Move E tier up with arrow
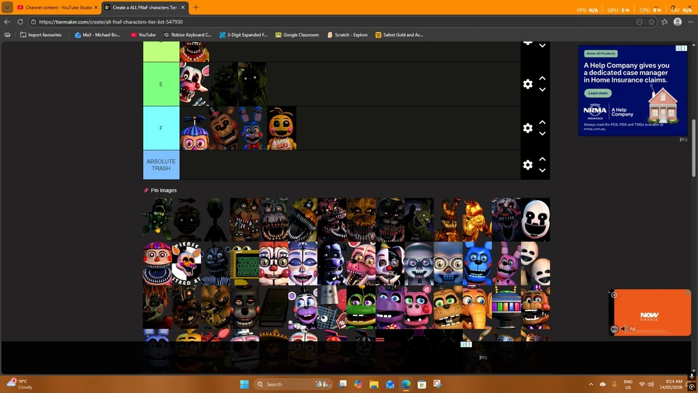 [x=542, y=79]
